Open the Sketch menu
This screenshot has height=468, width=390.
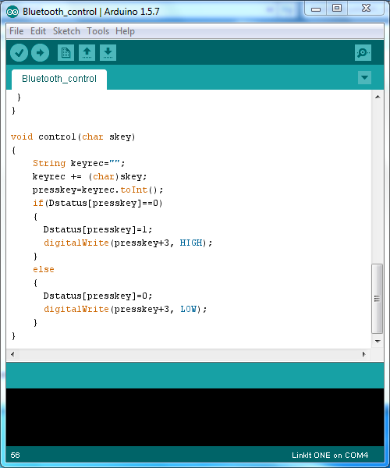pyautogui.click(x=66, y=31)
